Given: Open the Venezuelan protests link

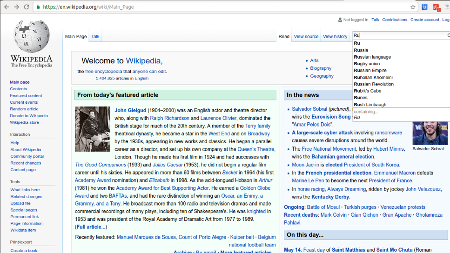Looking at the screenshot, I should point(403,207).
